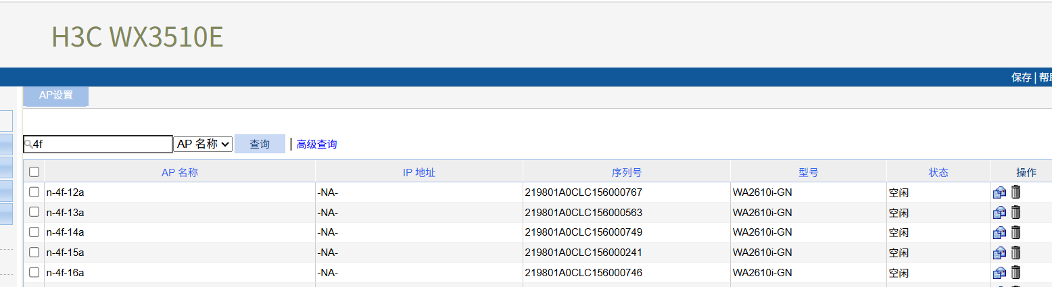Viewport: 1052px width, 287px height.
Task: Open the edit icon for AP n-4f-16a
Action: coord(999,273)
